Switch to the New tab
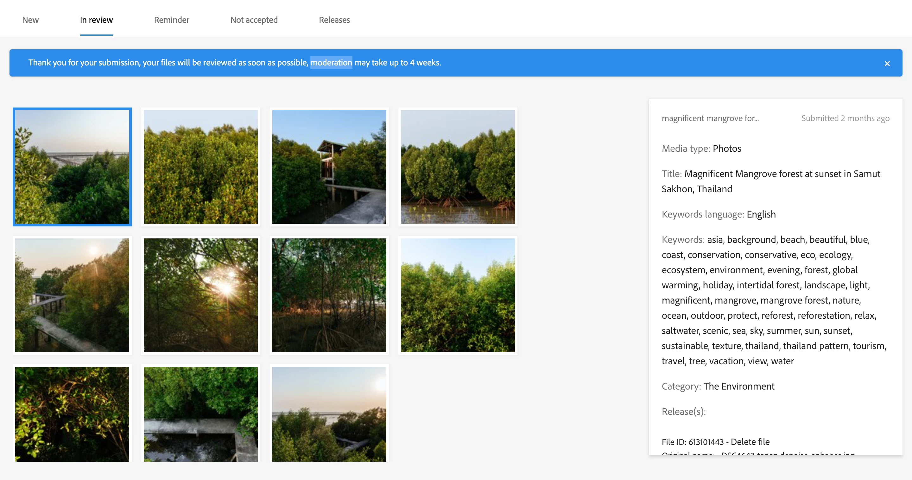This screenshot has width=912, height=480. click(30, 20)
